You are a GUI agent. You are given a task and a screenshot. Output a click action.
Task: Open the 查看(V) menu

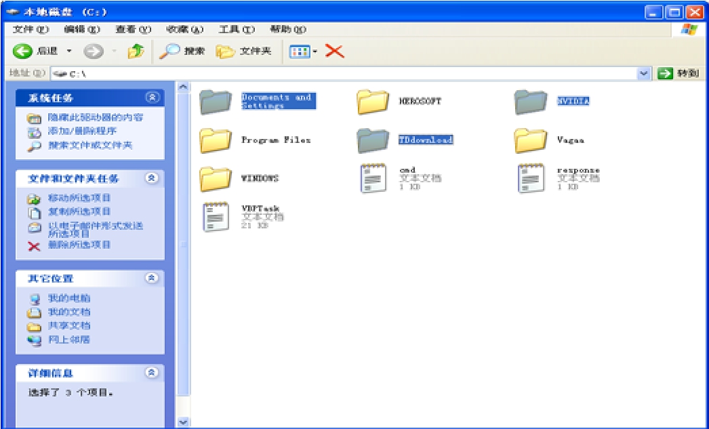pyautogui.click(x=132, y=29)
